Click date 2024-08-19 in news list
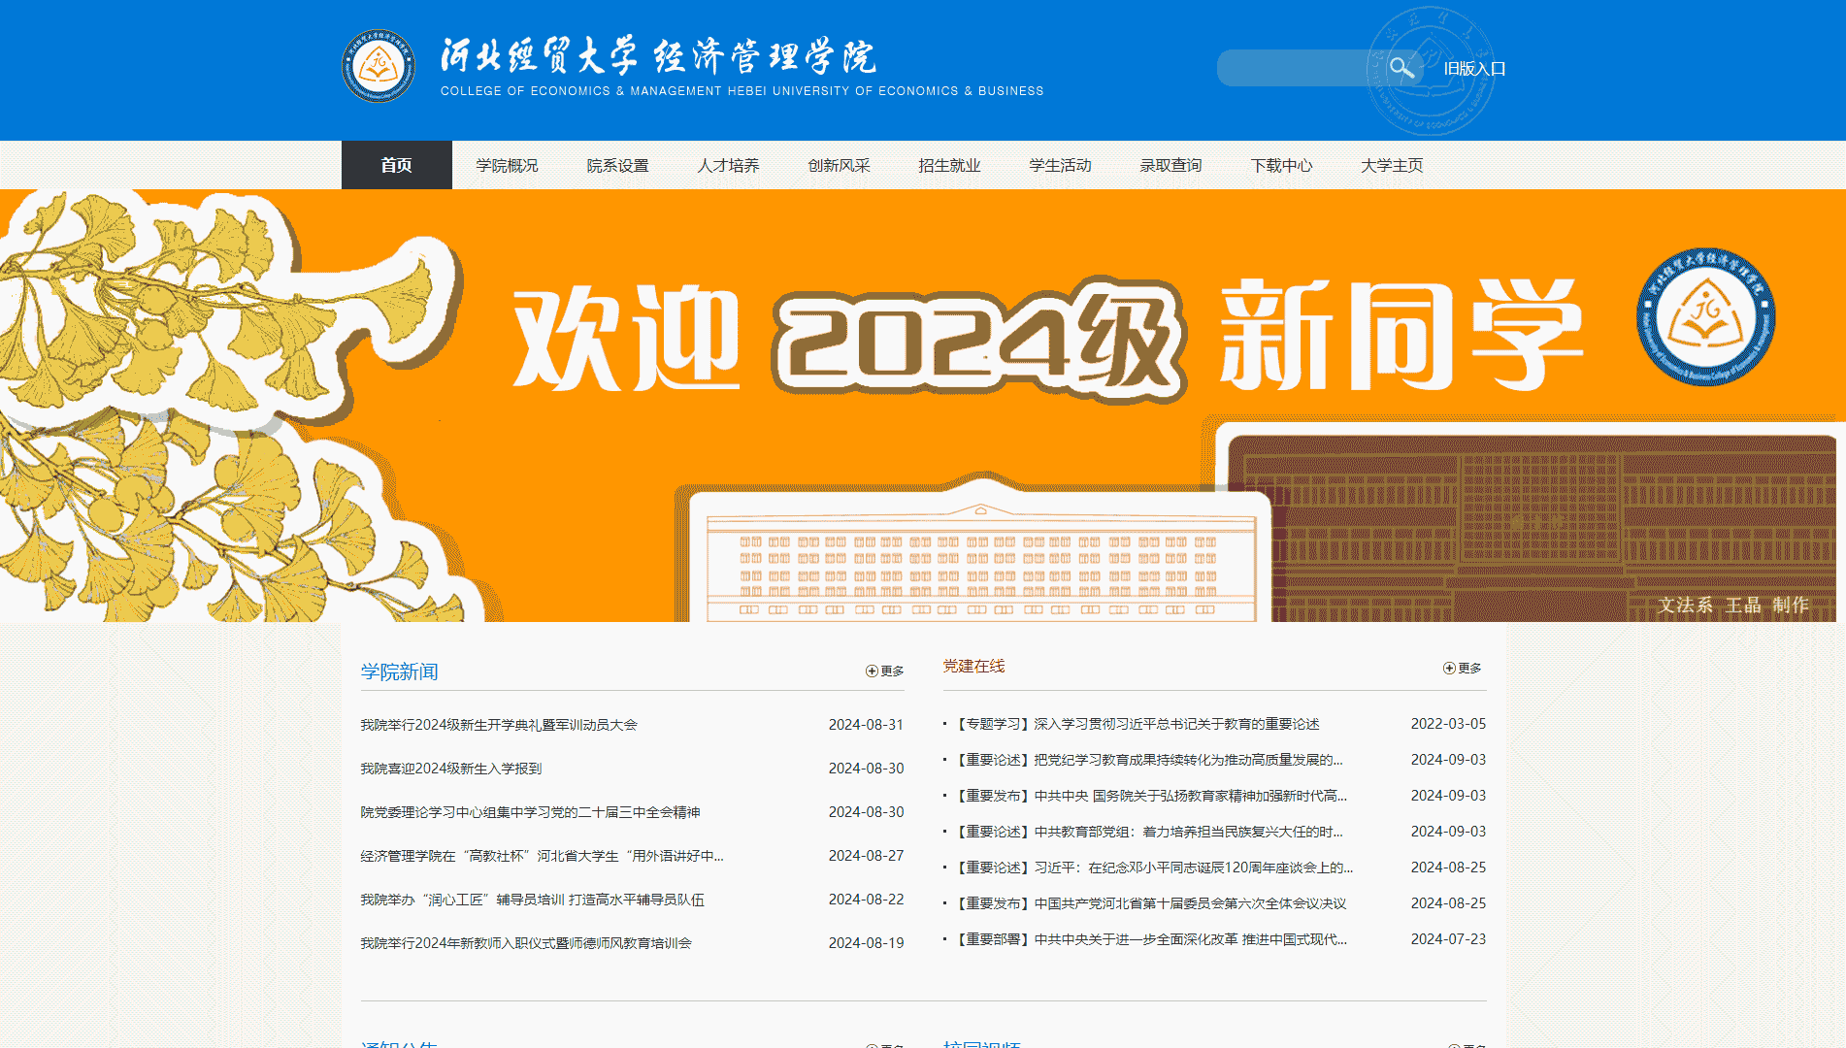Image resolution: width=1846 pixels, height=1048 pixels. [866, 943]
